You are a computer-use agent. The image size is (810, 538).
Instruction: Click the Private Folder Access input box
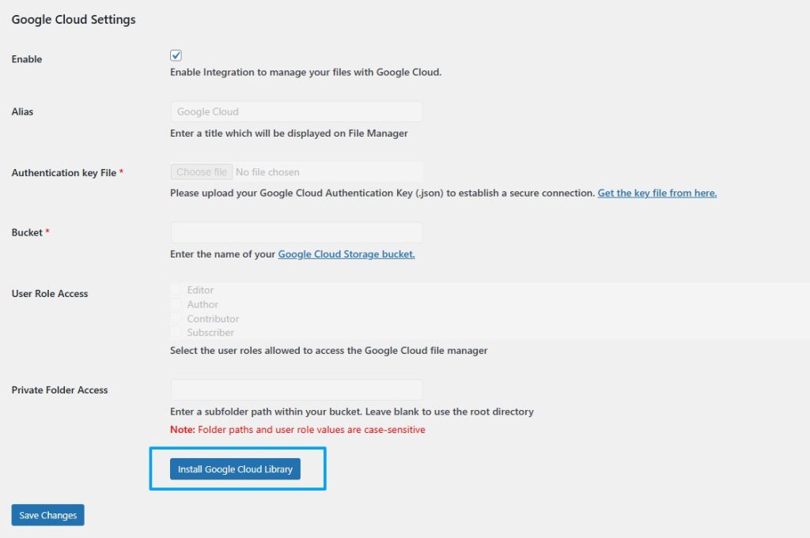click(x=296, y=389)
